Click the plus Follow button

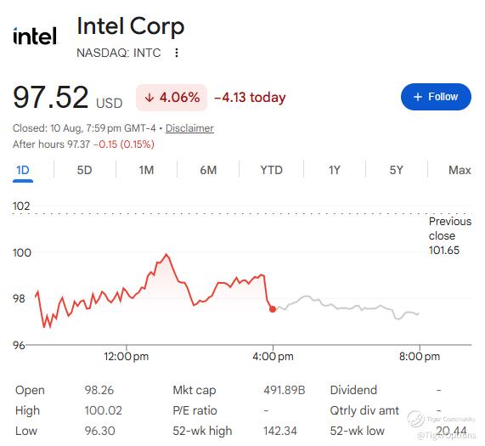436,97
